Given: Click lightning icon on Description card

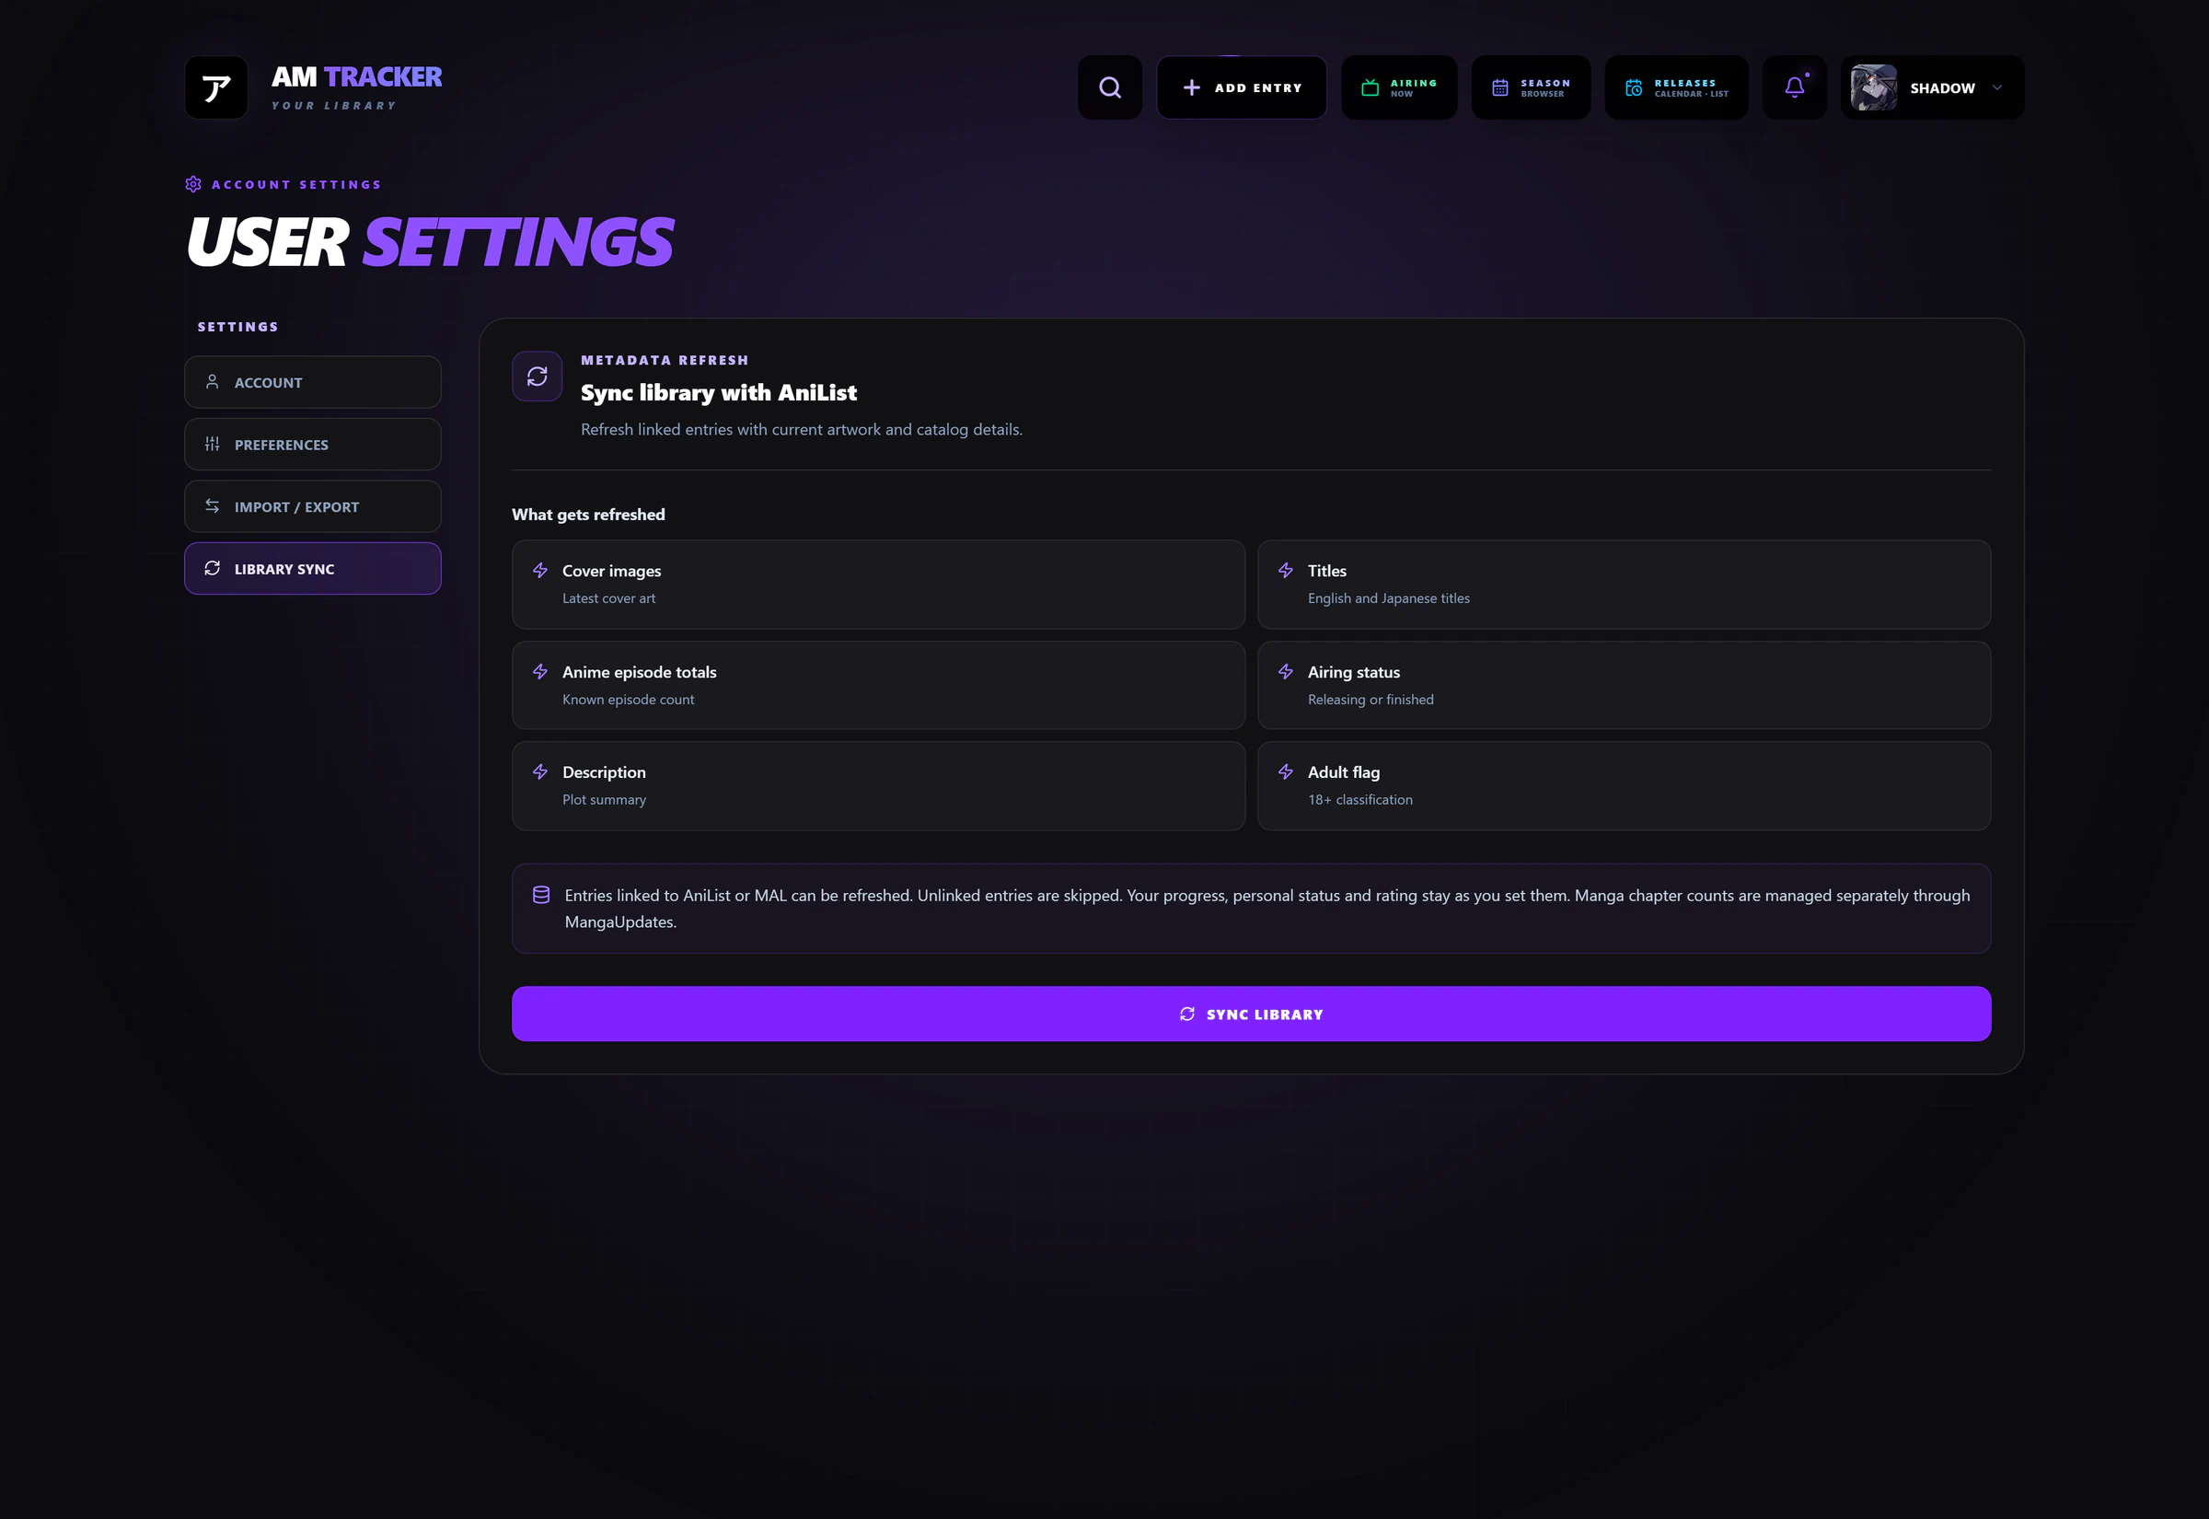Looking at the screenshot, I should 540,771.
